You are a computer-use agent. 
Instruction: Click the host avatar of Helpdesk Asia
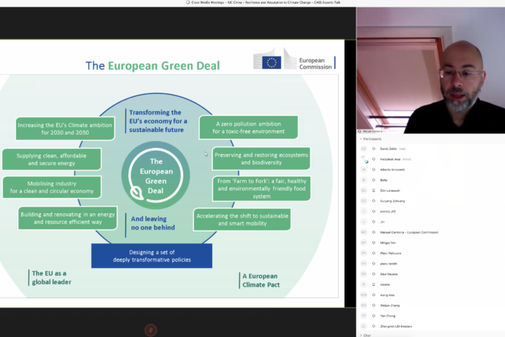[364, 159]
